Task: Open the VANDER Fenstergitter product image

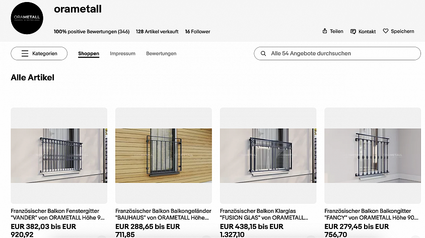Action: pos(59,156)
